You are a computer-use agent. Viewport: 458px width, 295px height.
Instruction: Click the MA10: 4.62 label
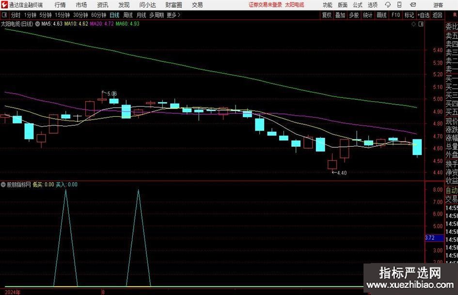click(76, 24)
